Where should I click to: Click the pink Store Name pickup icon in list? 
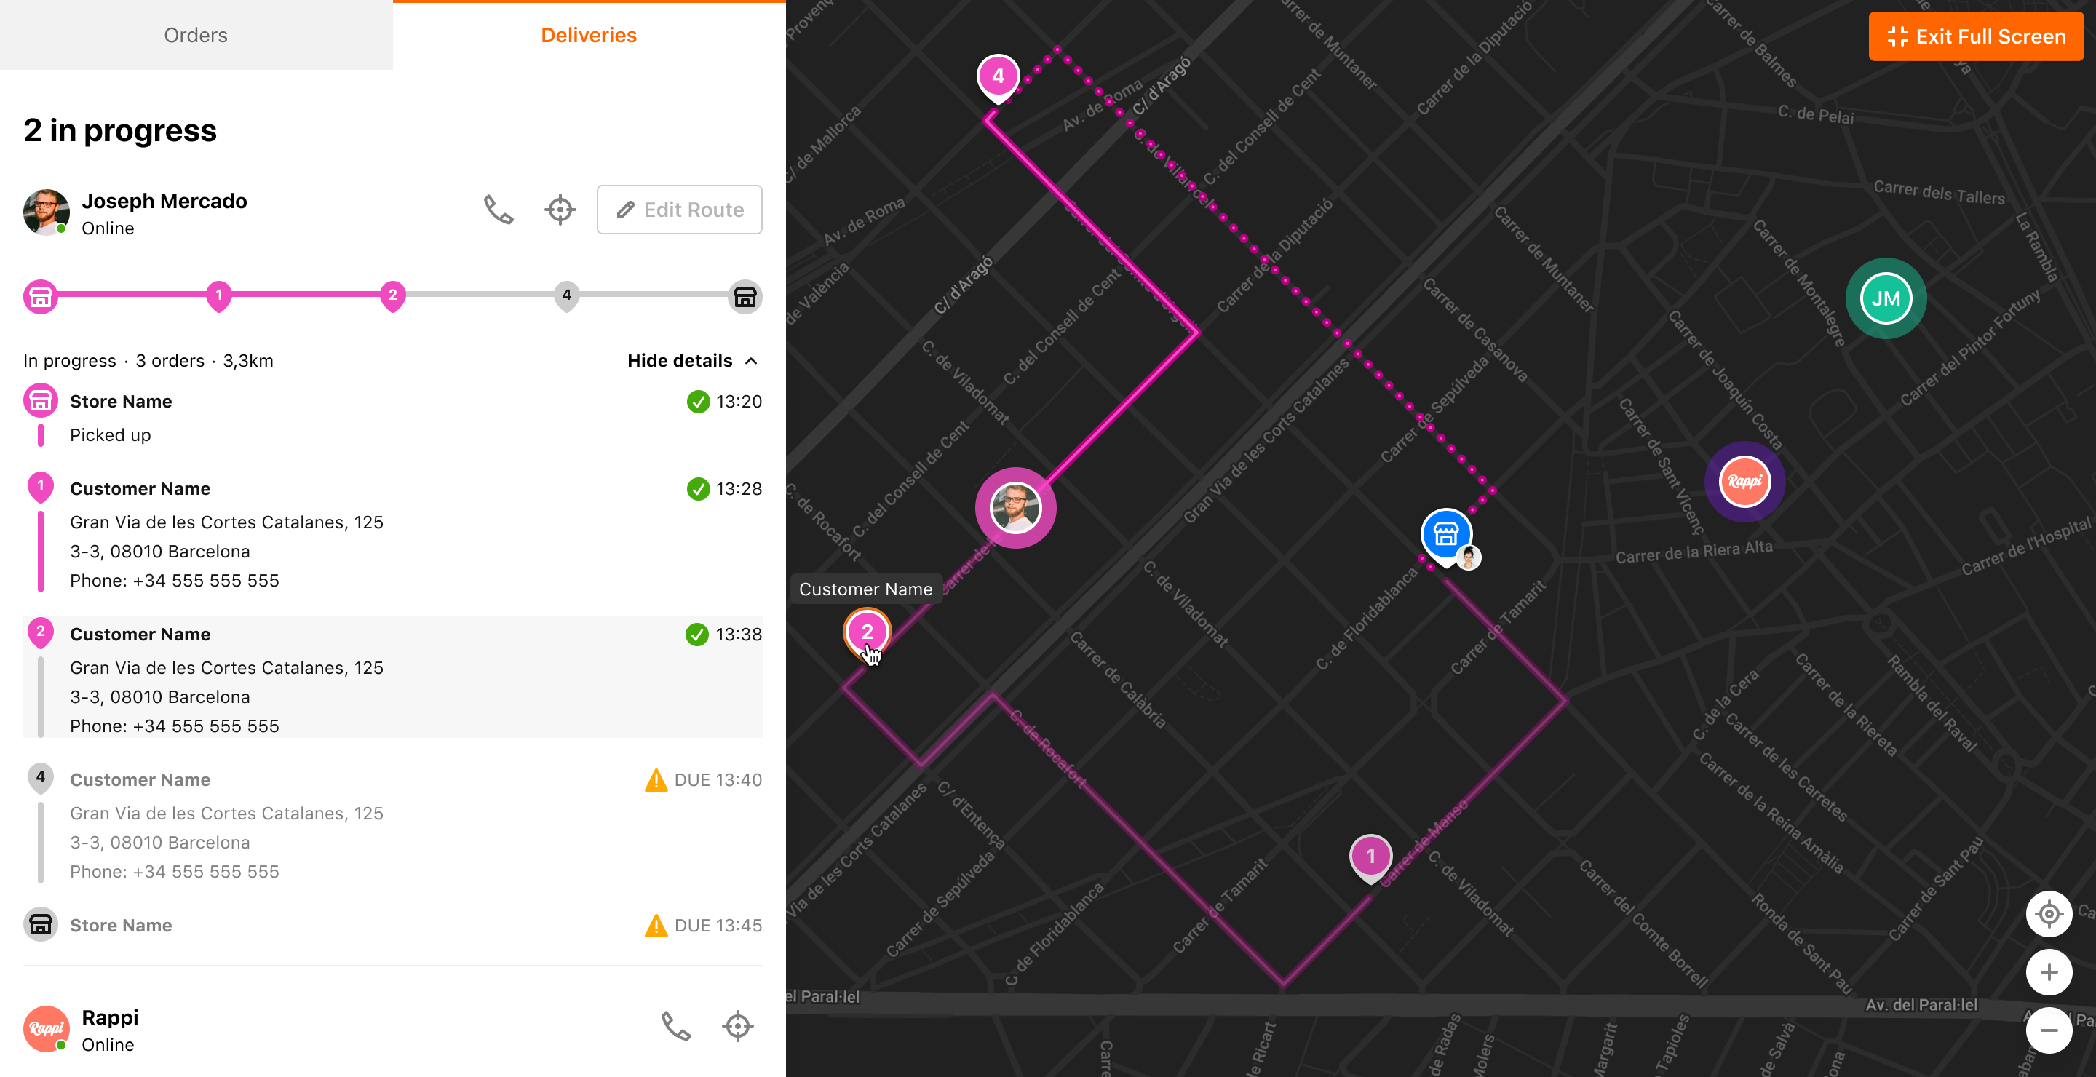[41, 400]
